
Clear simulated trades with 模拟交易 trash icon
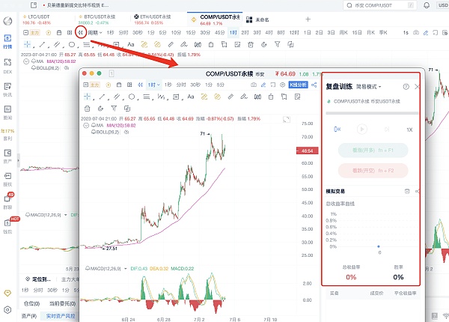[407, 191]
